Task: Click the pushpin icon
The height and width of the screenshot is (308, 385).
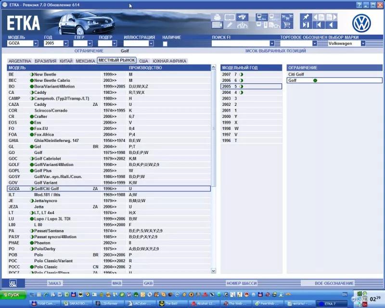Action: click(x=306, y=17)
